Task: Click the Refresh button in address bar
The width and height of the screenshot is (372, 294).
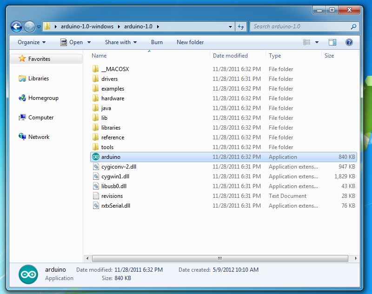Action: point(241,26)
